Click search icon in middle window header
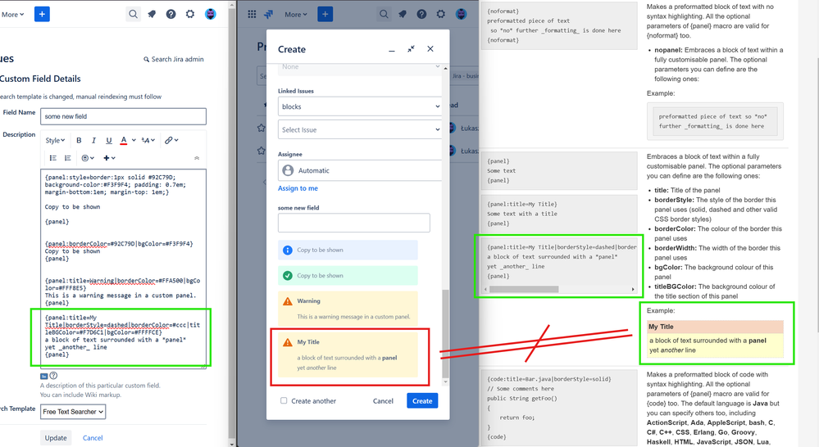This screenshot has width=819, height=447. (384, 14)
